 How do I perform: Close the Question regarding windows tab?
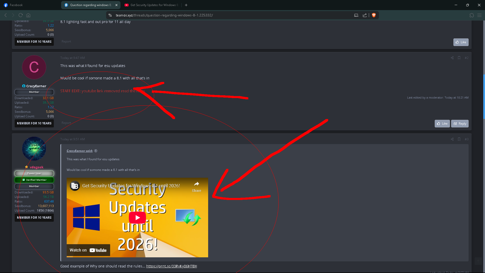(x=116, y=5)
